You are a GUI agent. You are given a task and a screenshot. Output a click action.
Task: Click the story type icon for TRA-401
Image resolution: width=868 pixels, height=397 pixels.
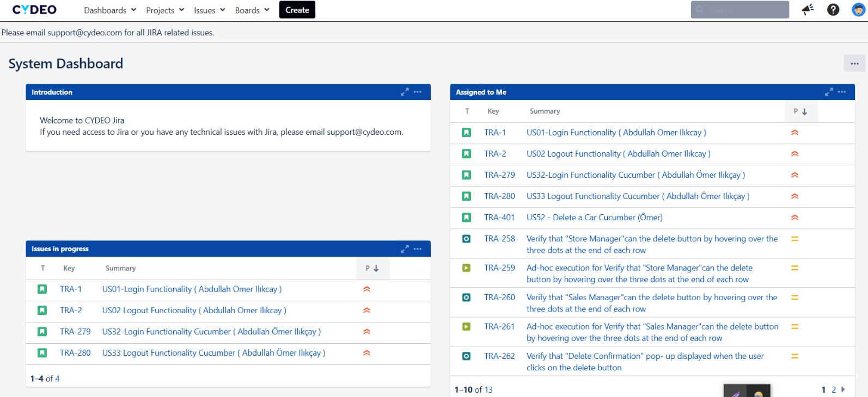tap(467, 218)
